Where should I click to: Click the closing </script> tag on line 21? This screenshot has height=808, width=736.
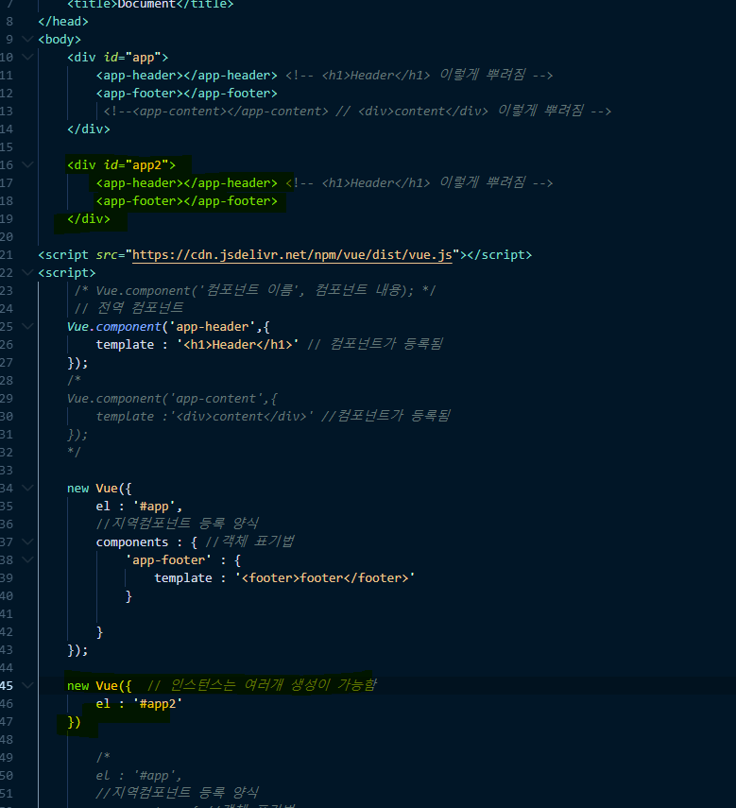(500, 255)
